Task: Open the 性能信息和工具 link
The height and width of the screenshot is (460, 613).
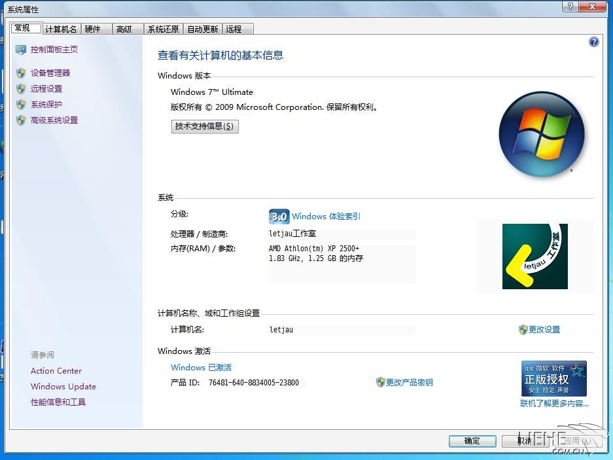Action: coord(58,402)
